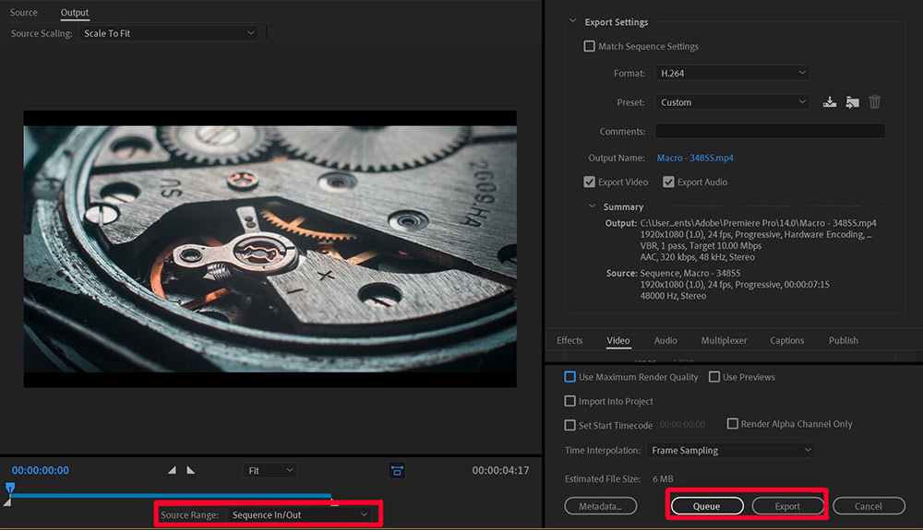The width and height of the screenshot is (923, 530).
Task: Switch to the Source tab
Action: [x=24, y=12]
